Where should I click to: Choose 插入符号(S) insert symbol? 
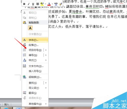coord(35,71)
